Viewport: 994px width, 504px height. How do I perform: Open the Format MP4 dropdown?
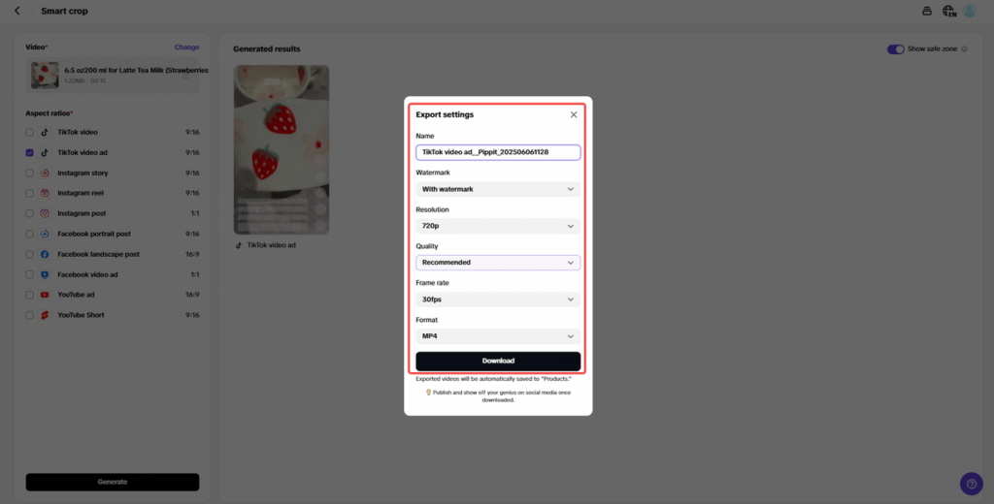click(498, 336)
